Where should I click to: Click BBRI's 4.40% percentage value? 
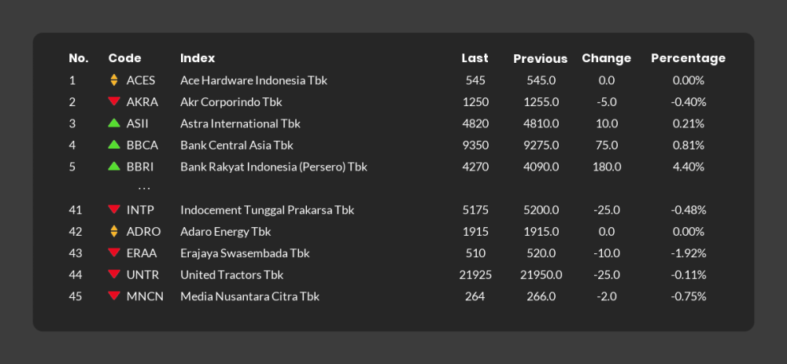pos(688,167)
